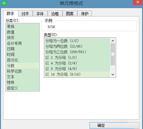The width and height of the screenshot is (143, 129).
Task: Select the 日期 category
Action: tap(23, 49)
